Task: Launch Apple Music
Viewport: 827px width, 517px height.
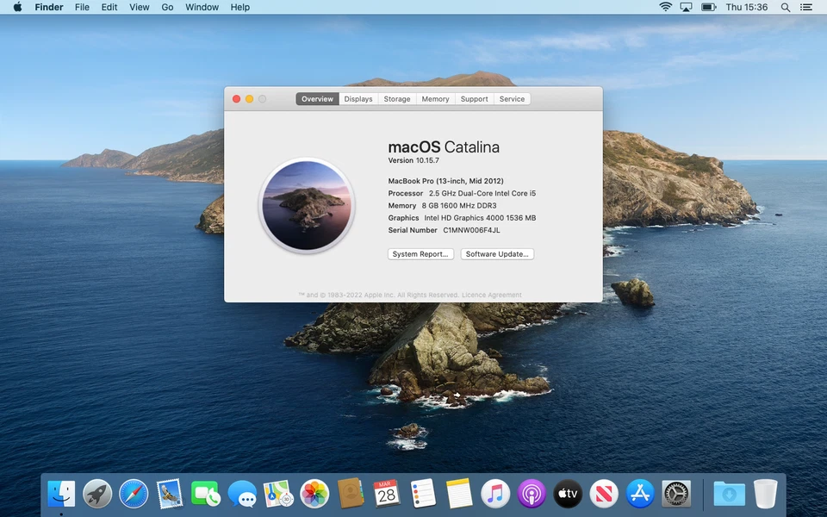Action: [x=494, y=494]
